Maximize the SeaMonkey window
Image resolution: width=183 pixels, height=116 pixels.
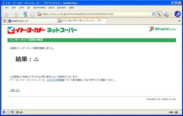[177, 3]
